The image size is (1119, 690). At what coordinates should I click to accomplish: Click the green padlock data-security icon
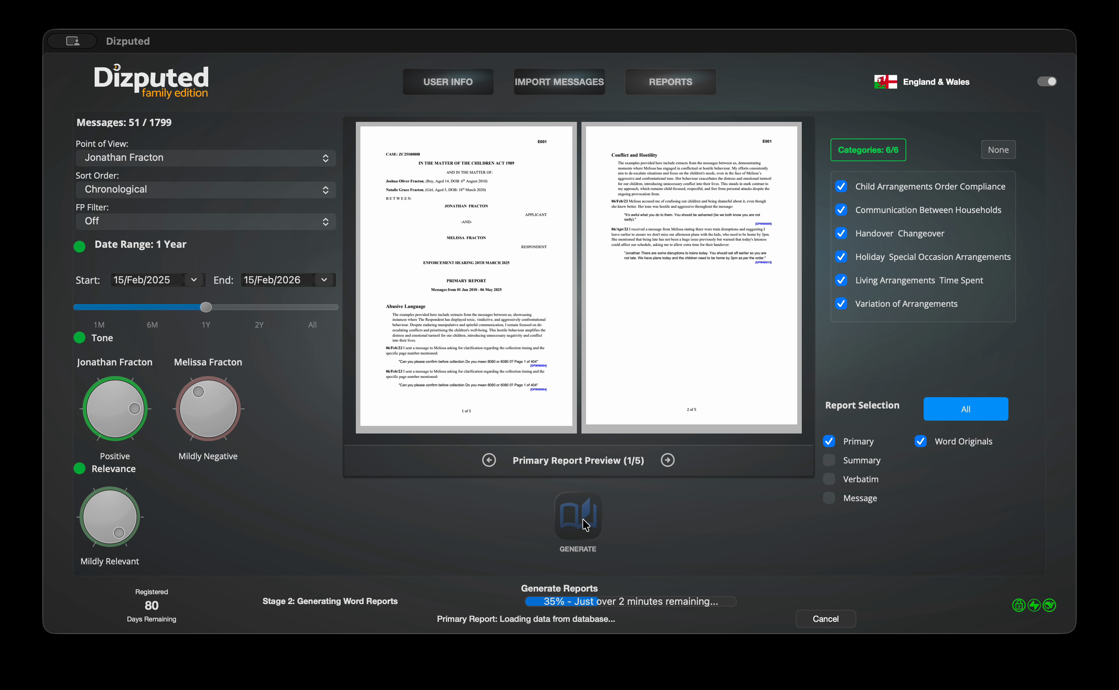point(1019,605)
